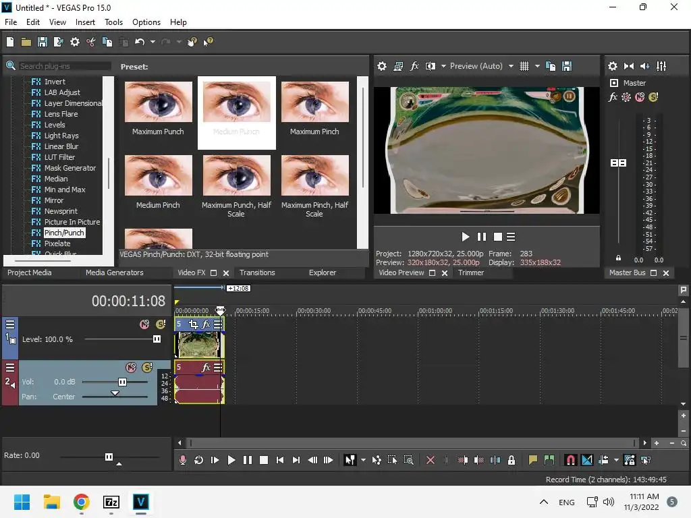Select Medium Pinch preset
This screenshot has width=691, height=518.
coord(158,182)
